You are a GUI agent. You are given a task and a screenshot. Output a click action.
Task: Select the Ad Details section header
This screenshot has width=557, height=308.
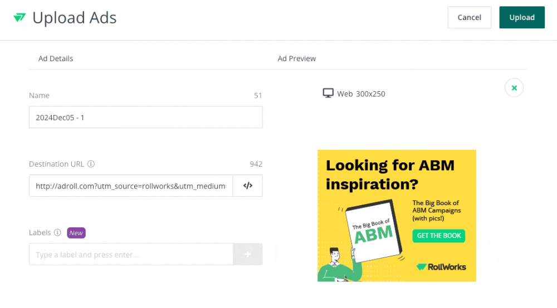(x=56, y=58)
